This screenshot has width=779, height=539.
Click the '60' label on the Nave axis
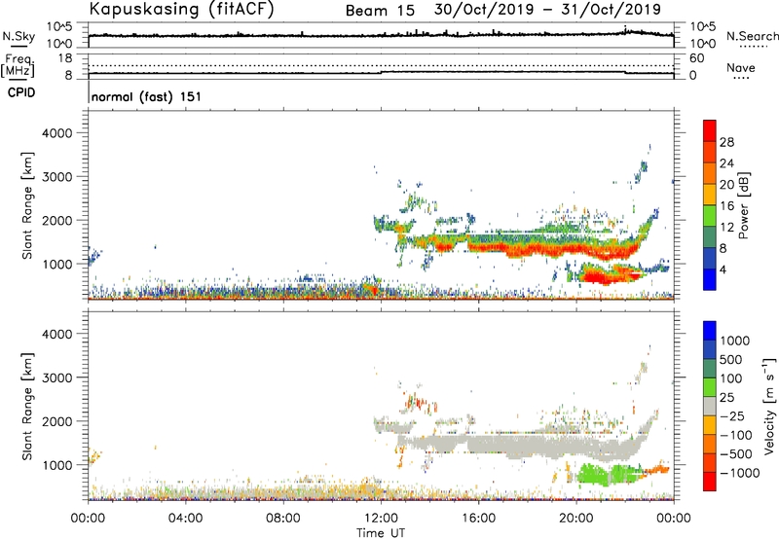(x=696, y=58)
